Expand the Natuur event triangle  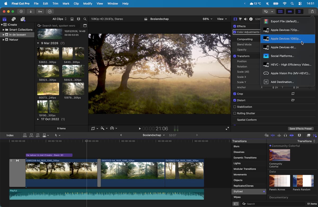[x=4, y=40]
